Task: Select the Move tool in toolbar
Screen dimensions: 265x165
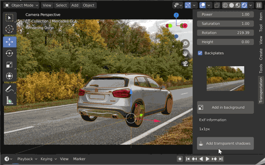Action: 9,42
